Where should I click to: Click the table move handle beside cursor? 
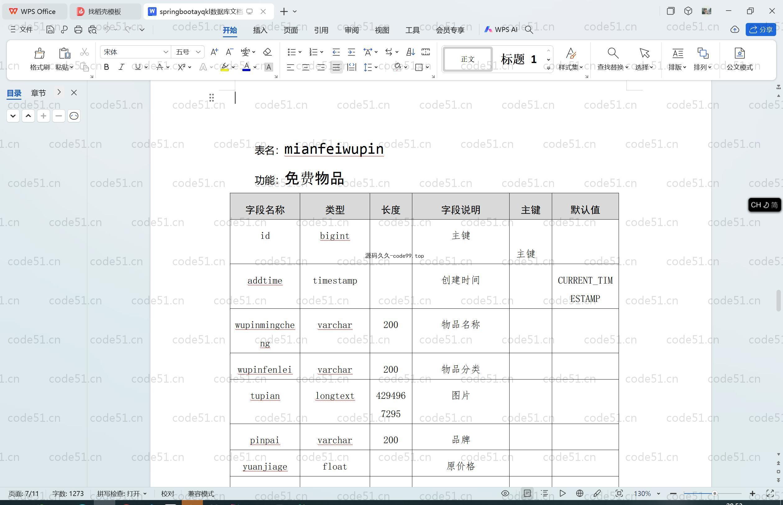tap(212, 98)
